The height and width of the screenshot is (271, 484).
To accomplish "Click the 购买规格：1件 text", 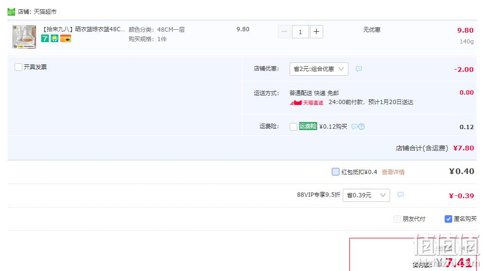I will (147, 39).
